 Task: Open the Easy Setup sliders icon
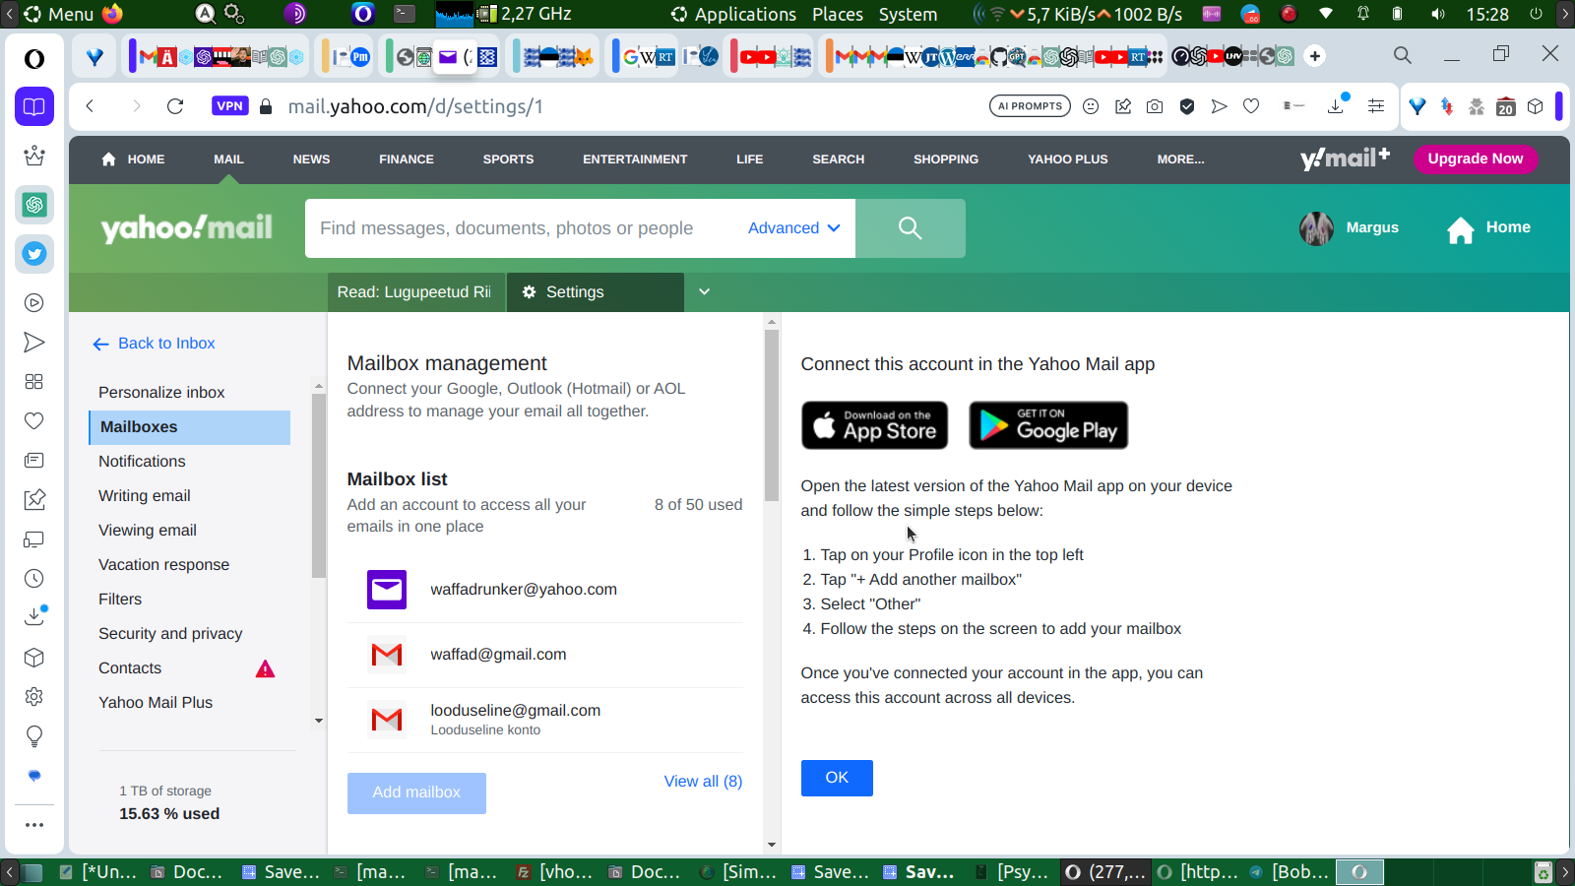pos(1376,106)
